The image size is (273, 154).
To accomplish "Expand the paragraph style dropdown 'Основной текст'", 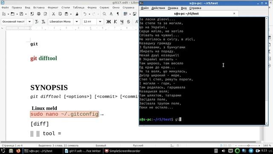I will [29, 22].
